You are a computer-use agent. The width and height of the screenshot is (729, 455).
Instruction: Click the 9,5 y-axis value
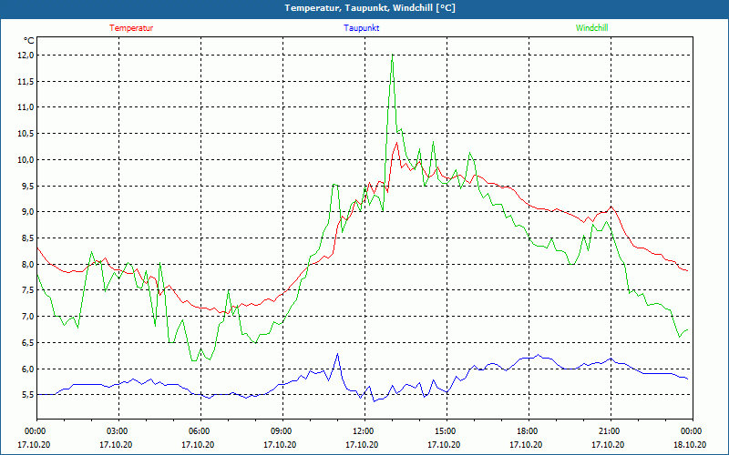28,186
